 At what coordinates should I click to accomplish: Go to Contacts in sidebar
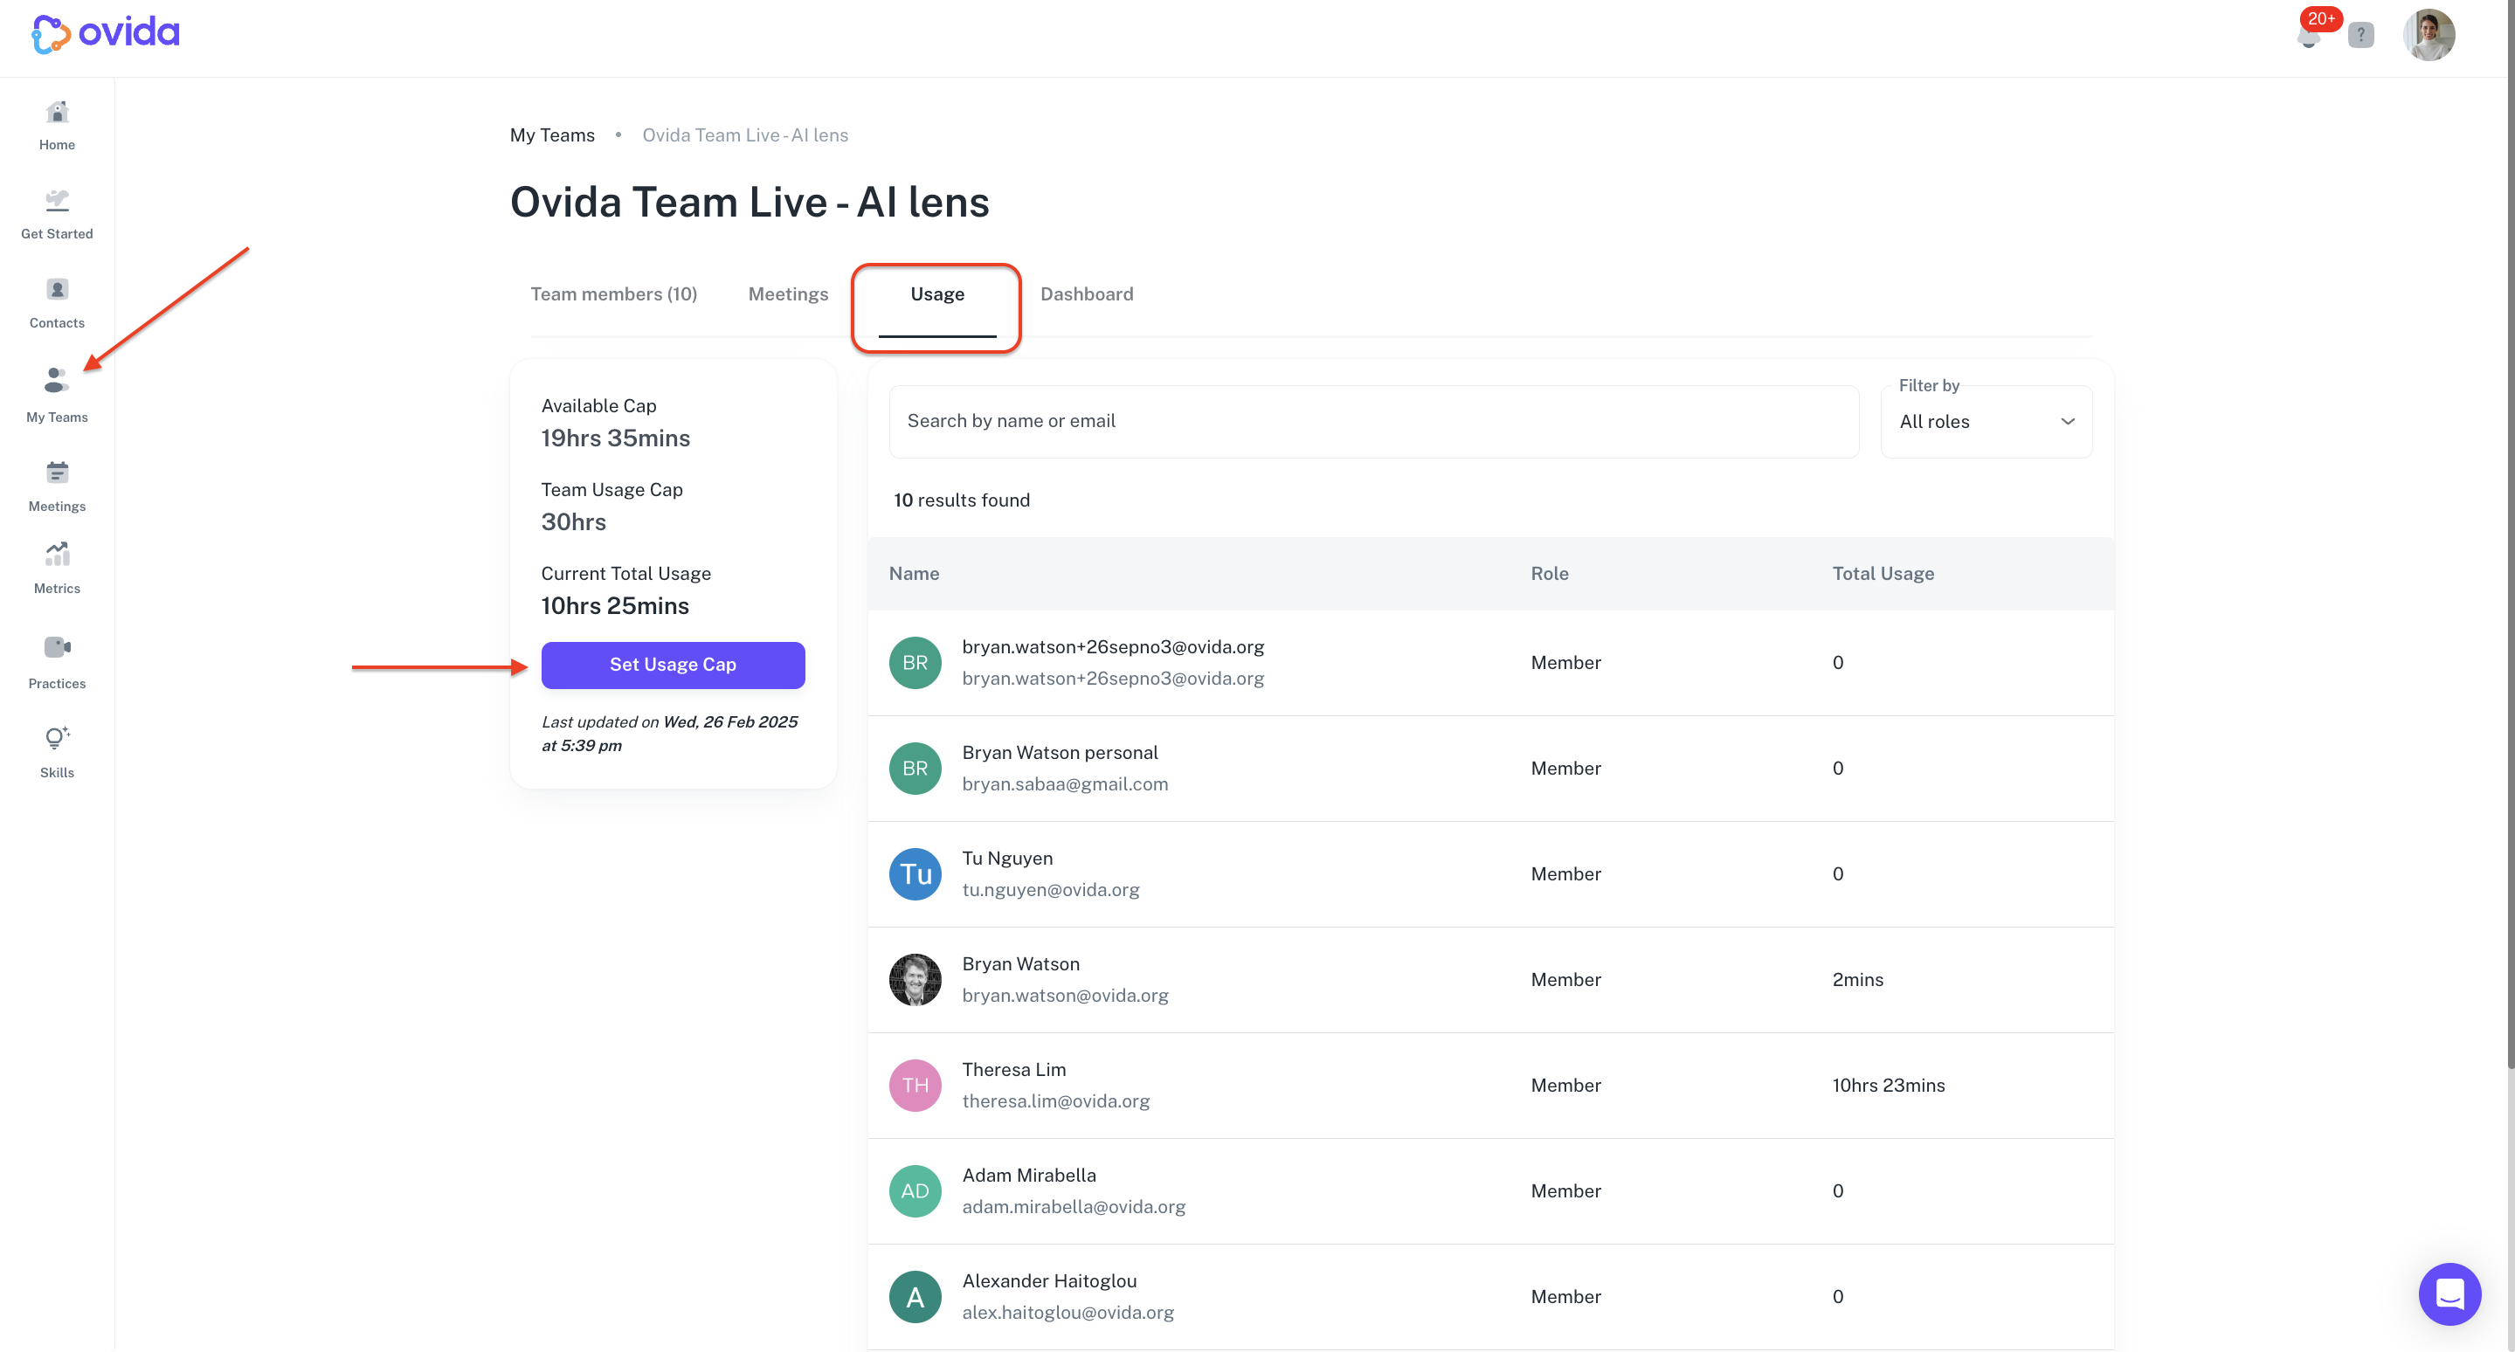pyautogui.click(x=57, y=304)
